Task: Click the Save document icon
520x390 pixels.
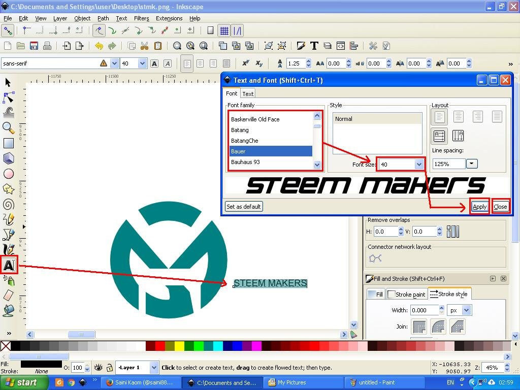Action: coord(34,46)
